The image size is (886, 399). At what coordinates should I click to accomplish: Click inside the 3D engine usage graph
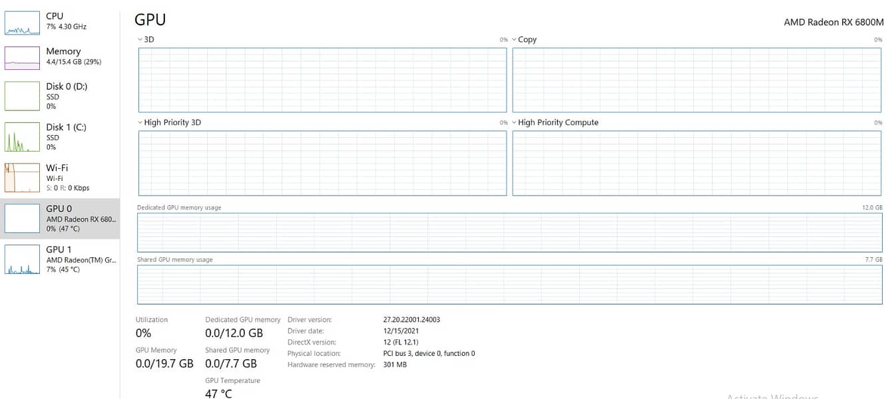coord(322,80)
